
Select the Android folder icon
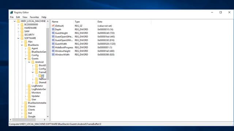click(33, 62)
